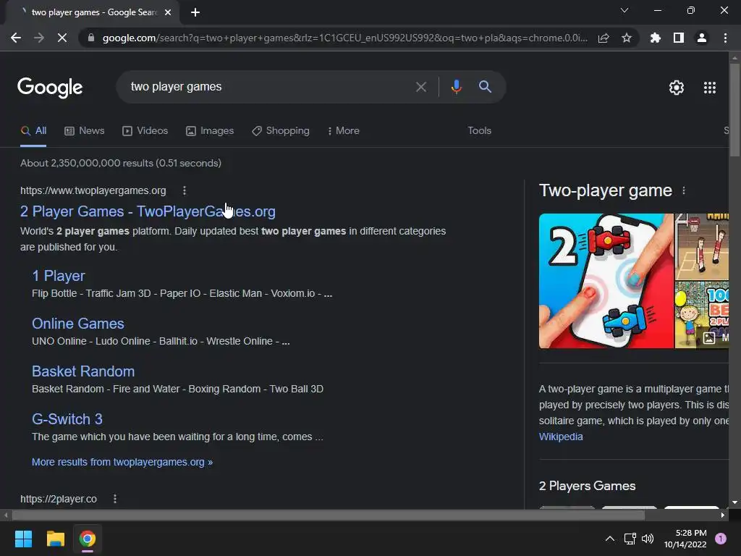The image size is (741, 556).
Task: Clear the search box text
Action: point(420,87)
